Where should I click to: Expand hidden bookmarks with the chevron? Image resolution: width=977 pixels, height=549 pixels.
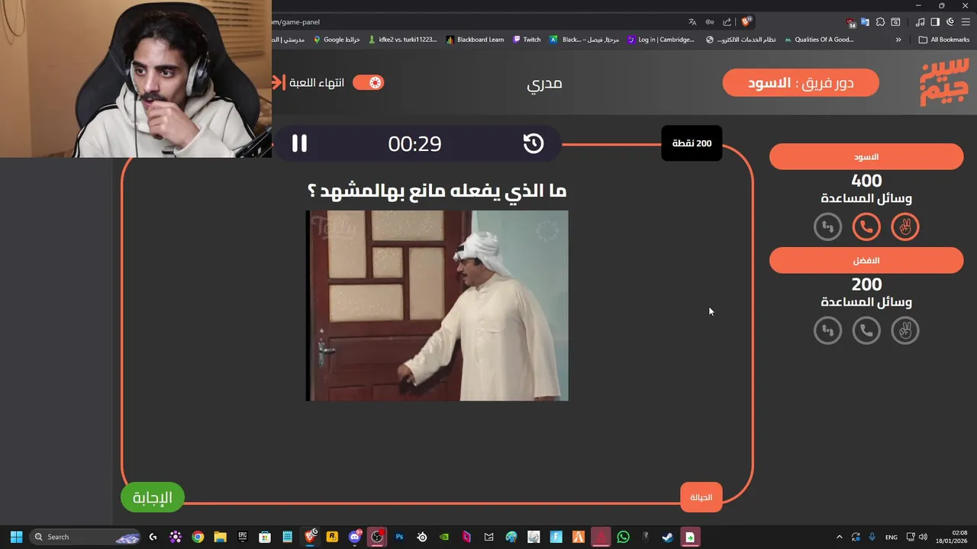[898, 40]
